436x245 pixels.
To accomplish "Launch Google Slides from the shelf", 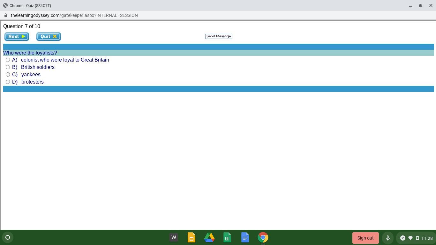I will pyautogui.click(x=192, y=237).
